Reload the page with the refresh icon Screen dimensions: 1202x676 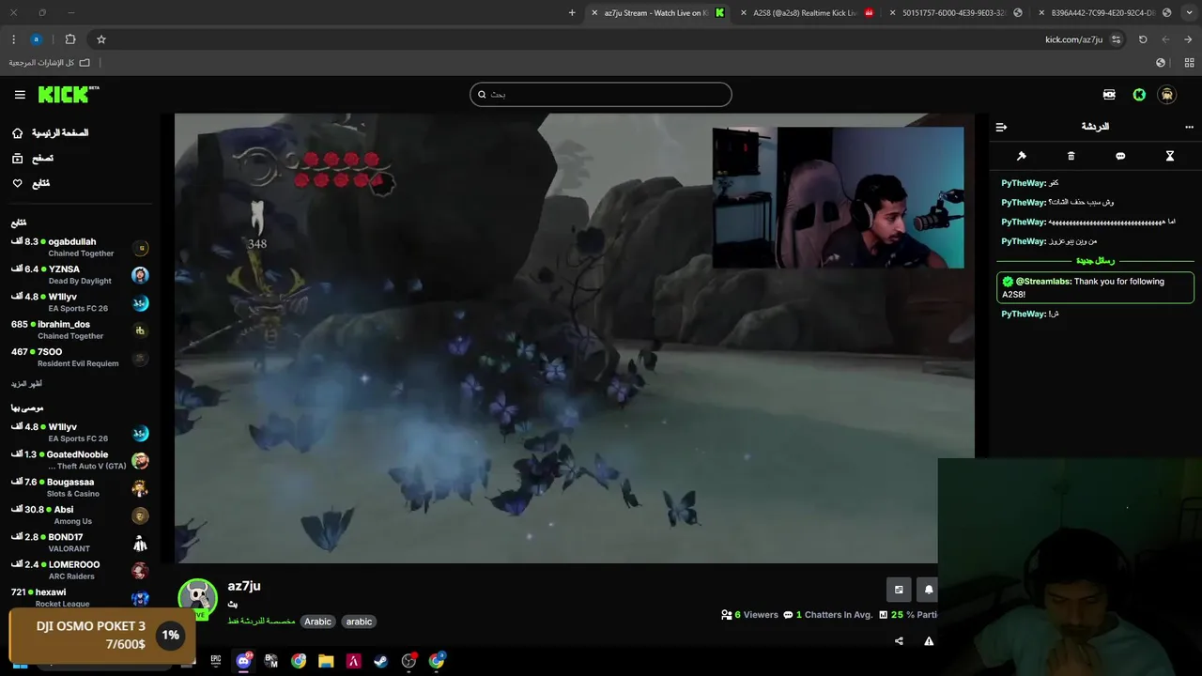click(x=1143, y=39)
